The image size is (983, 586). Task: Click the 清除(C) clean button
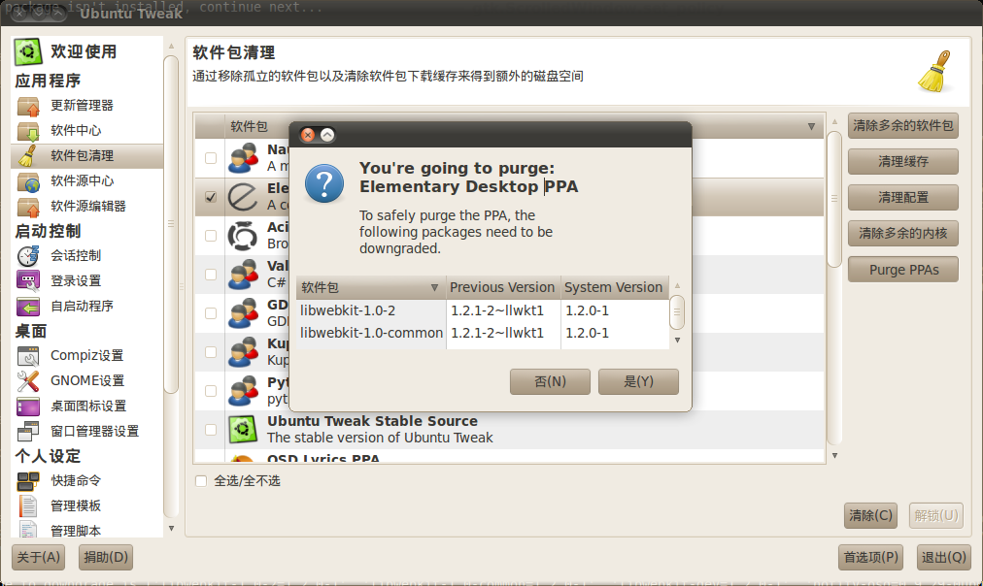coord(870,515)
